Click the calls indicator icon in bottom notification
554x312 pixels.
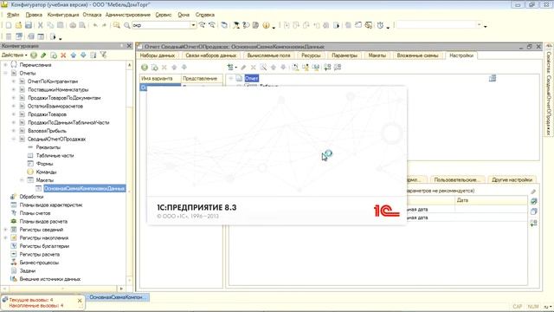[5, 300]
